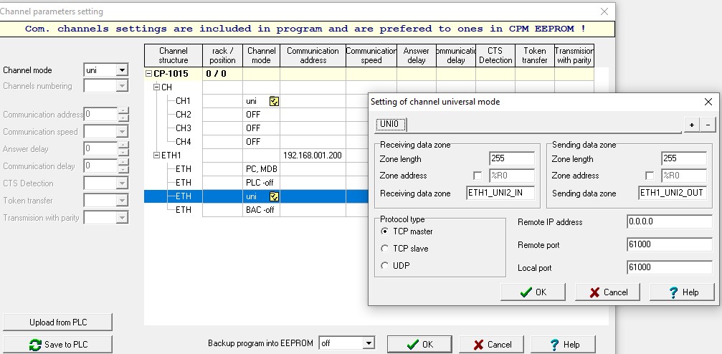Click Save to PLC button
The image size is (722, 354).
58,345
